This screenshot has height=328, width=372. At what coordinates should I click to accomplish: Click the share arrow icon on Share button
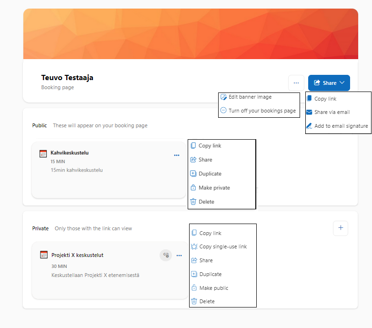click(317, 82)
